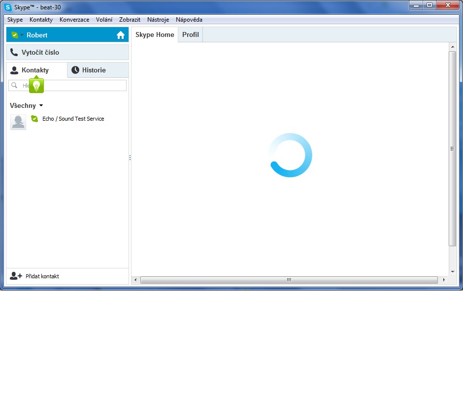Click the person icon in Kontakty tab
463x394 pixels.
pos(14,70)
